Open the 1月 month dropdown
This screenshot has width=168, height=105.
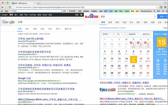coord(119,34)
